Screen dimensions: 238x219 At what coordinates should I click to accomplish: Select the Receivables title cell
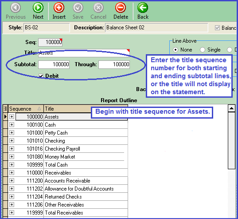pos(86,173)
